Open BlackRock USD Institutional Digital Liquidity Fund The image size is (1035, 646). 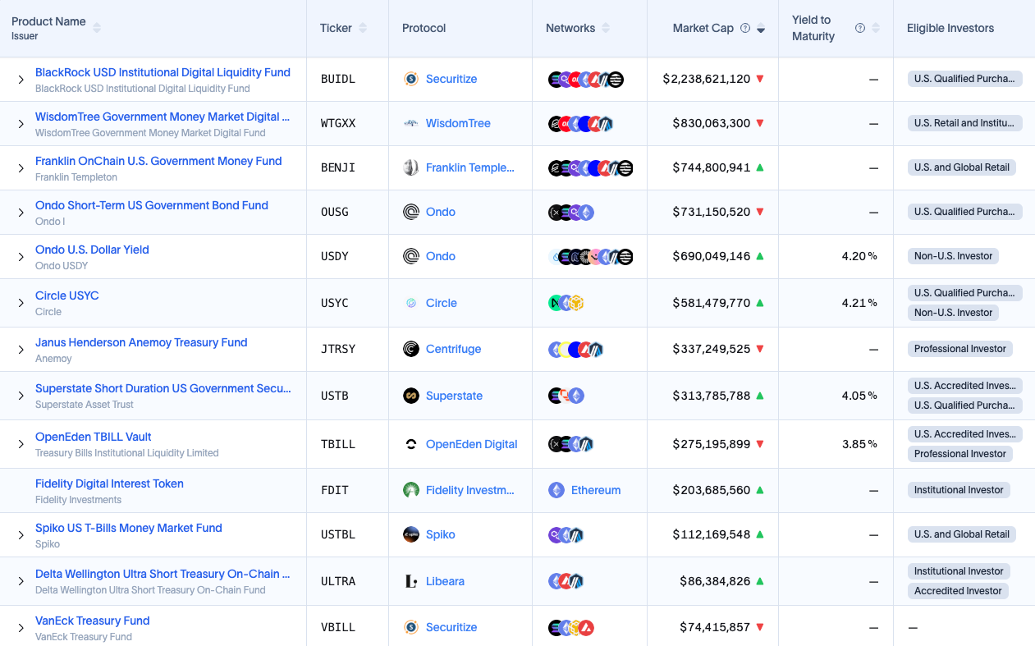pos(163,72)
